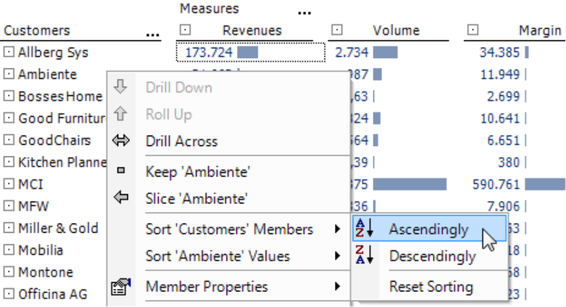Click the greyed Drill Down arrow icon
566x307 pixels.
click(x=120, y=87)
